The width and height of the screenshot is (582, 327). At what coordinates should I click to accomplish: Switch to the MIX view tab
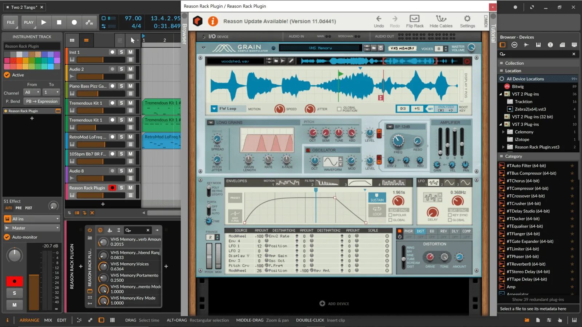[x=48, y=320]
